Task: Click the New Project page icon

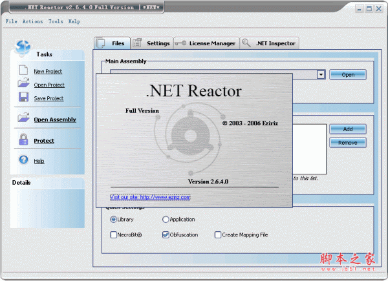Action: pyautogui.click(x=23, y=70)
